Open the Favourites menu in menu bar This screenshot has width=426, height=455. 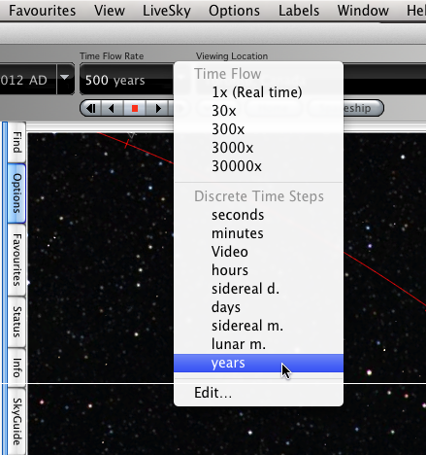(x=42, y=11)
